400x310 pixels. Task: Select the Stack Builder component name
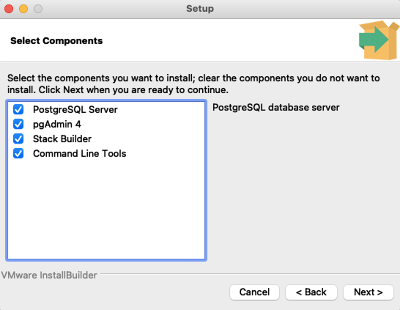point(62,139)
